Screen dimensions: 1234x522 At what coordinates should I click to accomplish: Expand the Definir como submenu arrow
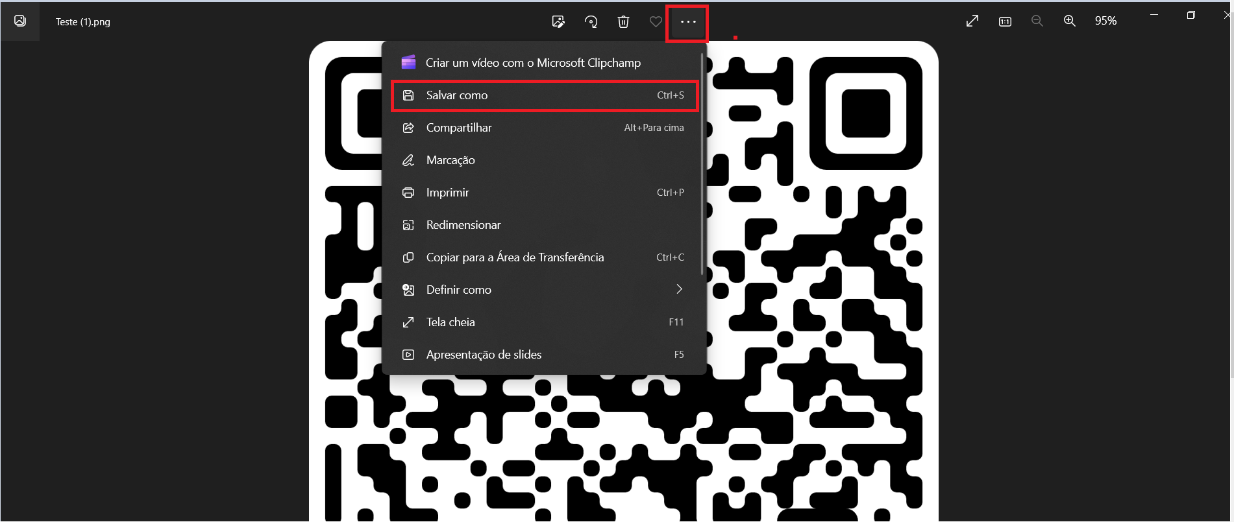tap(679, 289)
